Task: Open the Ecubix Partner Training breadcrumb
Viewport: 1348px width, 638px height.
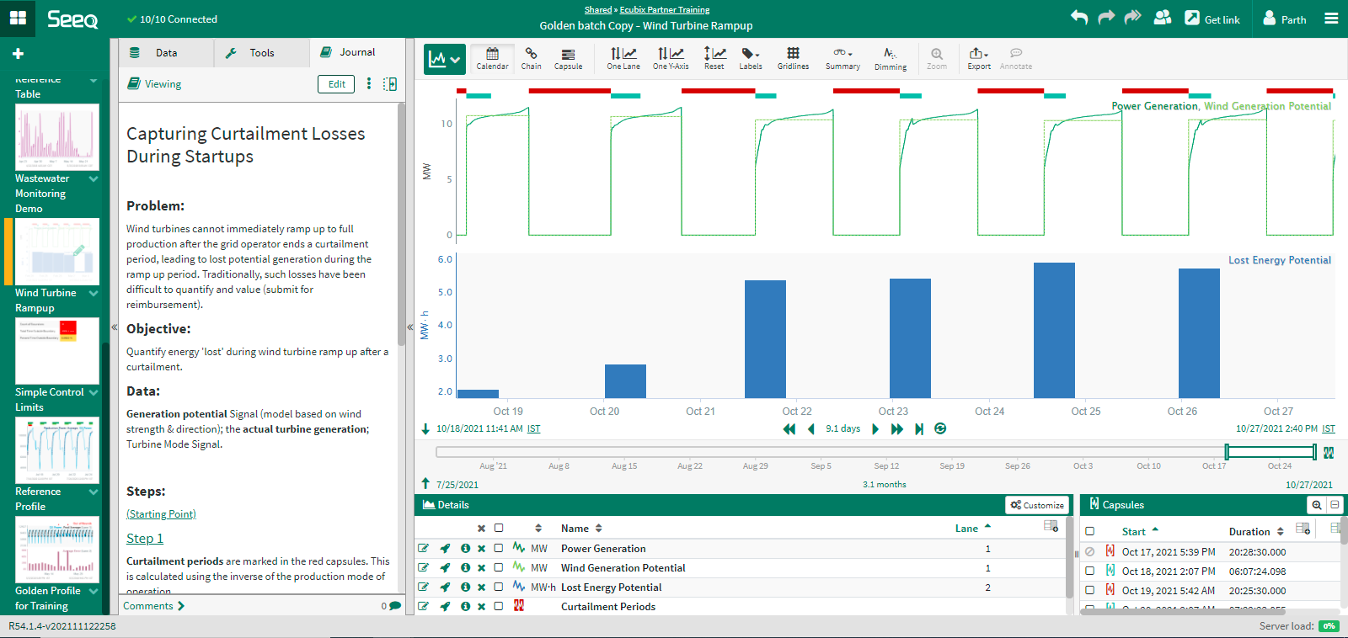Action: tap(665, 9)
